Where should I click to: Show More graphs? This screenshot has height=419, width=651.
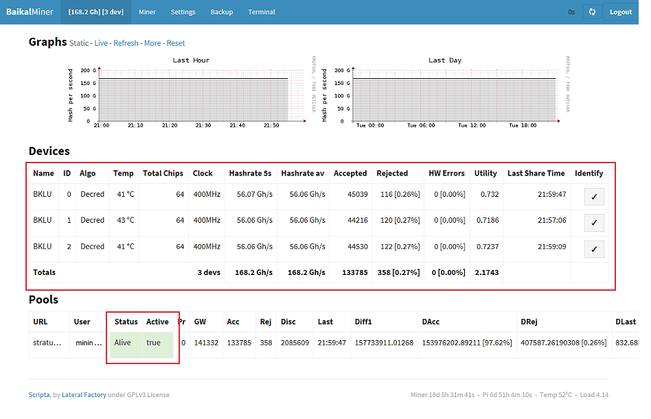[x=152, y=43]
